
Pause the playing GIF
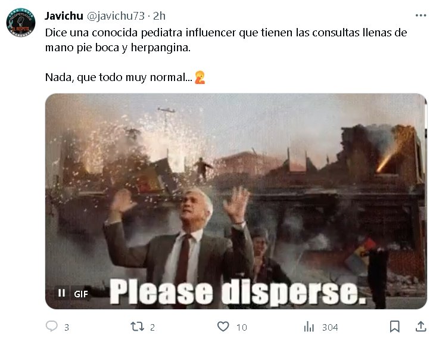(61, 293)
